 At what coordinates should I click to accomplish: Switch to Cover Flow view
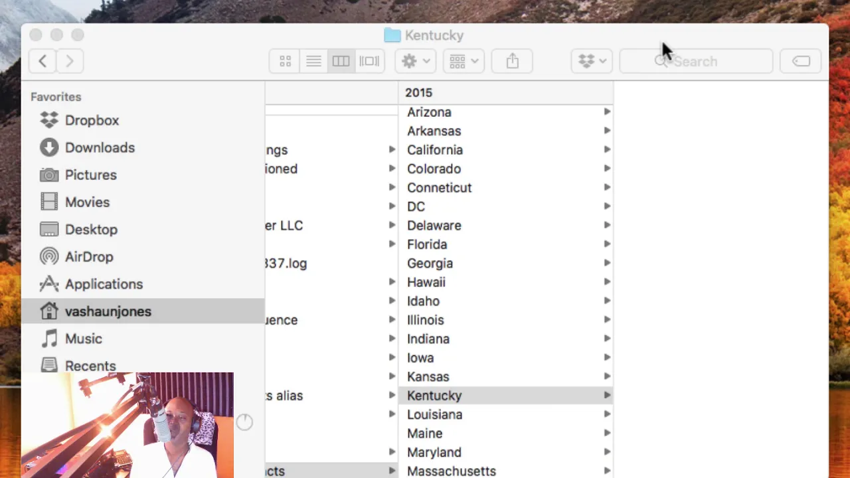tap(369, 61)
